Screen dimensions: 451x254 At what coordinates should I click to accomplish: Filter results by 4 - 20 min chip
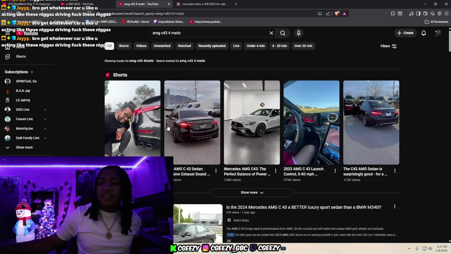click(279, 46)
